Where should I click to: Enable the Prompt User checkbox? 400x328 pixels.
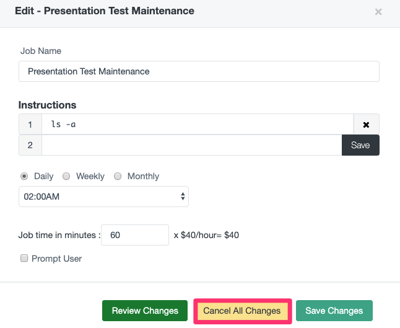click(24, 259)
